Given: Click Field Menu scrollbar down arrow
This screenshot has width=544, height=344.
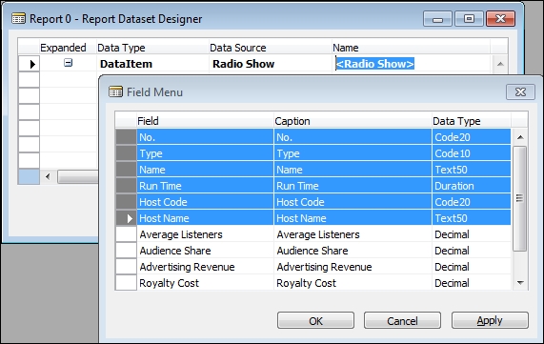Looking at the screenshot, I should [x=520, y=283].
